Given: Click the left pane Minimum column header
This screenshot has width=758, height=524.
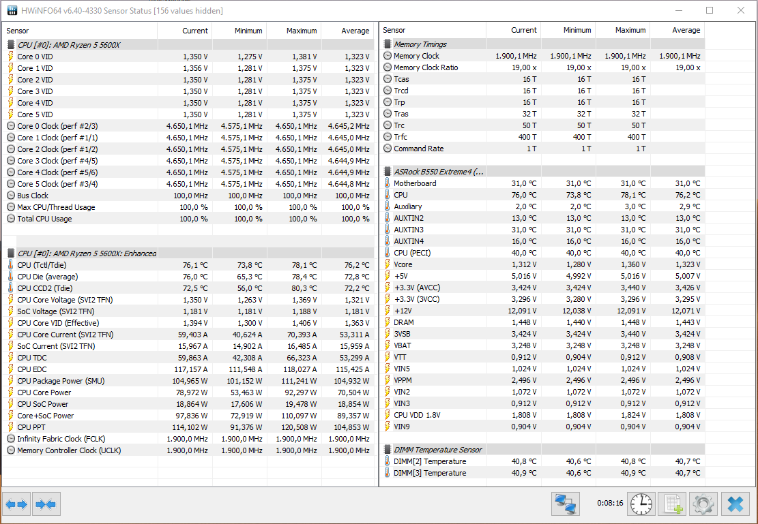Looking at the screenshot, I should tap(239, 31).
